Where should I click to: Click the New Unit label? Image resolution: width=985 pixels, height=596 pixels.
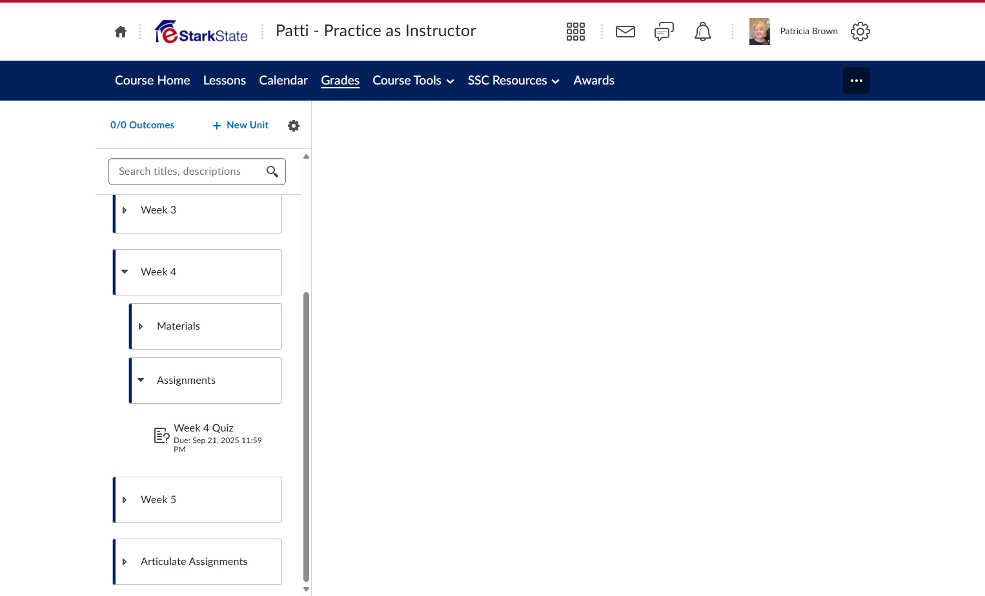pyautogui.click(x=248, y=125)
